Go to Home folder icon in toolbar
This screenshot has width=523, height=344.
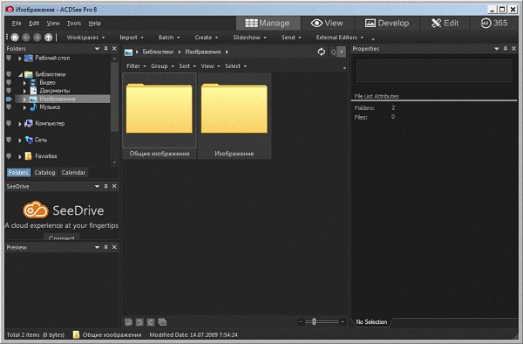pos(15,38)
